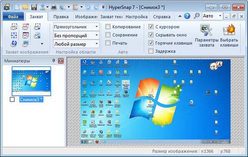The image size is (248, 157).
Task: Click the y:768 value in status bar
Action: [x=225, y=151]
